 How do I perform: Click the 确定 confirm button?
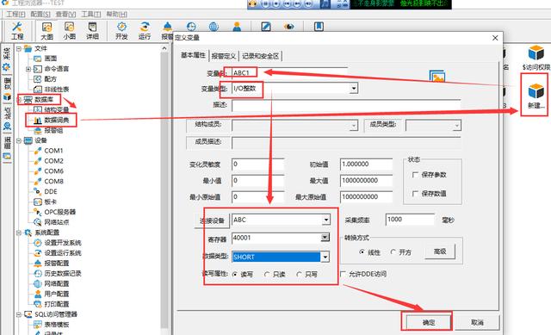point(429,322)
